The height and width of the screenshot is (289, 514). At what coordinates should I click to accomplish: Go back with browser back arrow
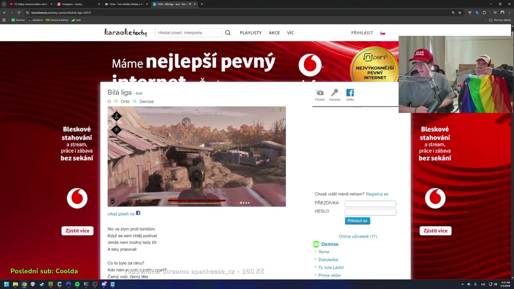4,12
